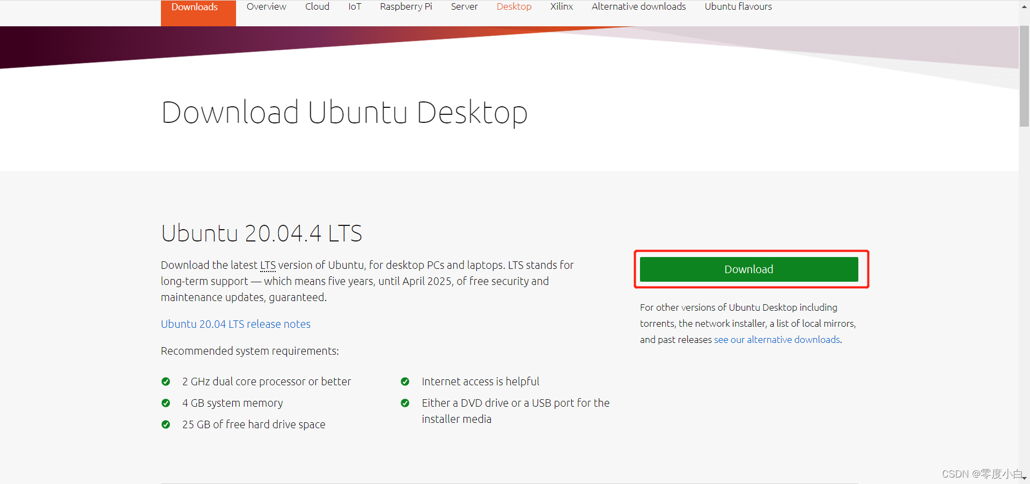Go to the Overview nav item

(266, 7)
